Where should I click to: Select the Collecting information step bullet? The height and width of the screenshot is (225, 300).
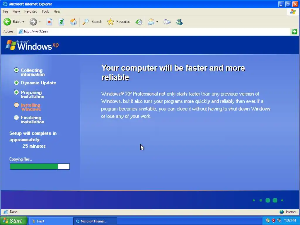click(16, 70)
